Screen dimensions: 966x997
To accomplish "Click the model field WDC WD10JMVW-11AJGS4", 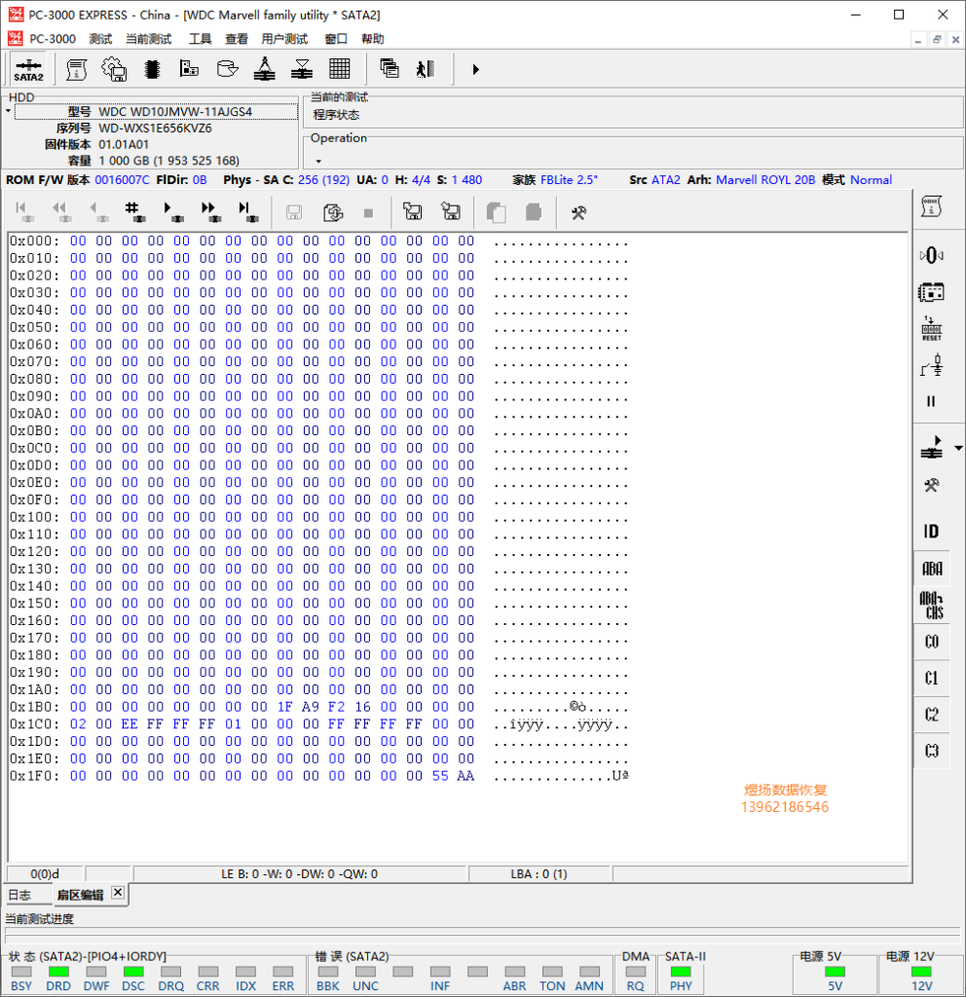I will [x=157, y=112].
